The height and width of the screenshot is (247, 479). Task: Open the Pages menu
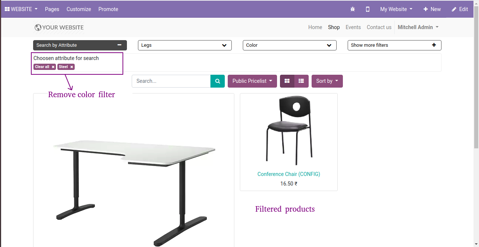pos(52,9)
